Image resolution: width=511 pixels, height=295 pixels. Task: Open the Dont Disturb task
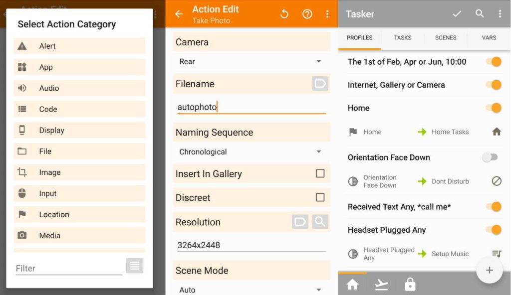click(x=450, y=181)
